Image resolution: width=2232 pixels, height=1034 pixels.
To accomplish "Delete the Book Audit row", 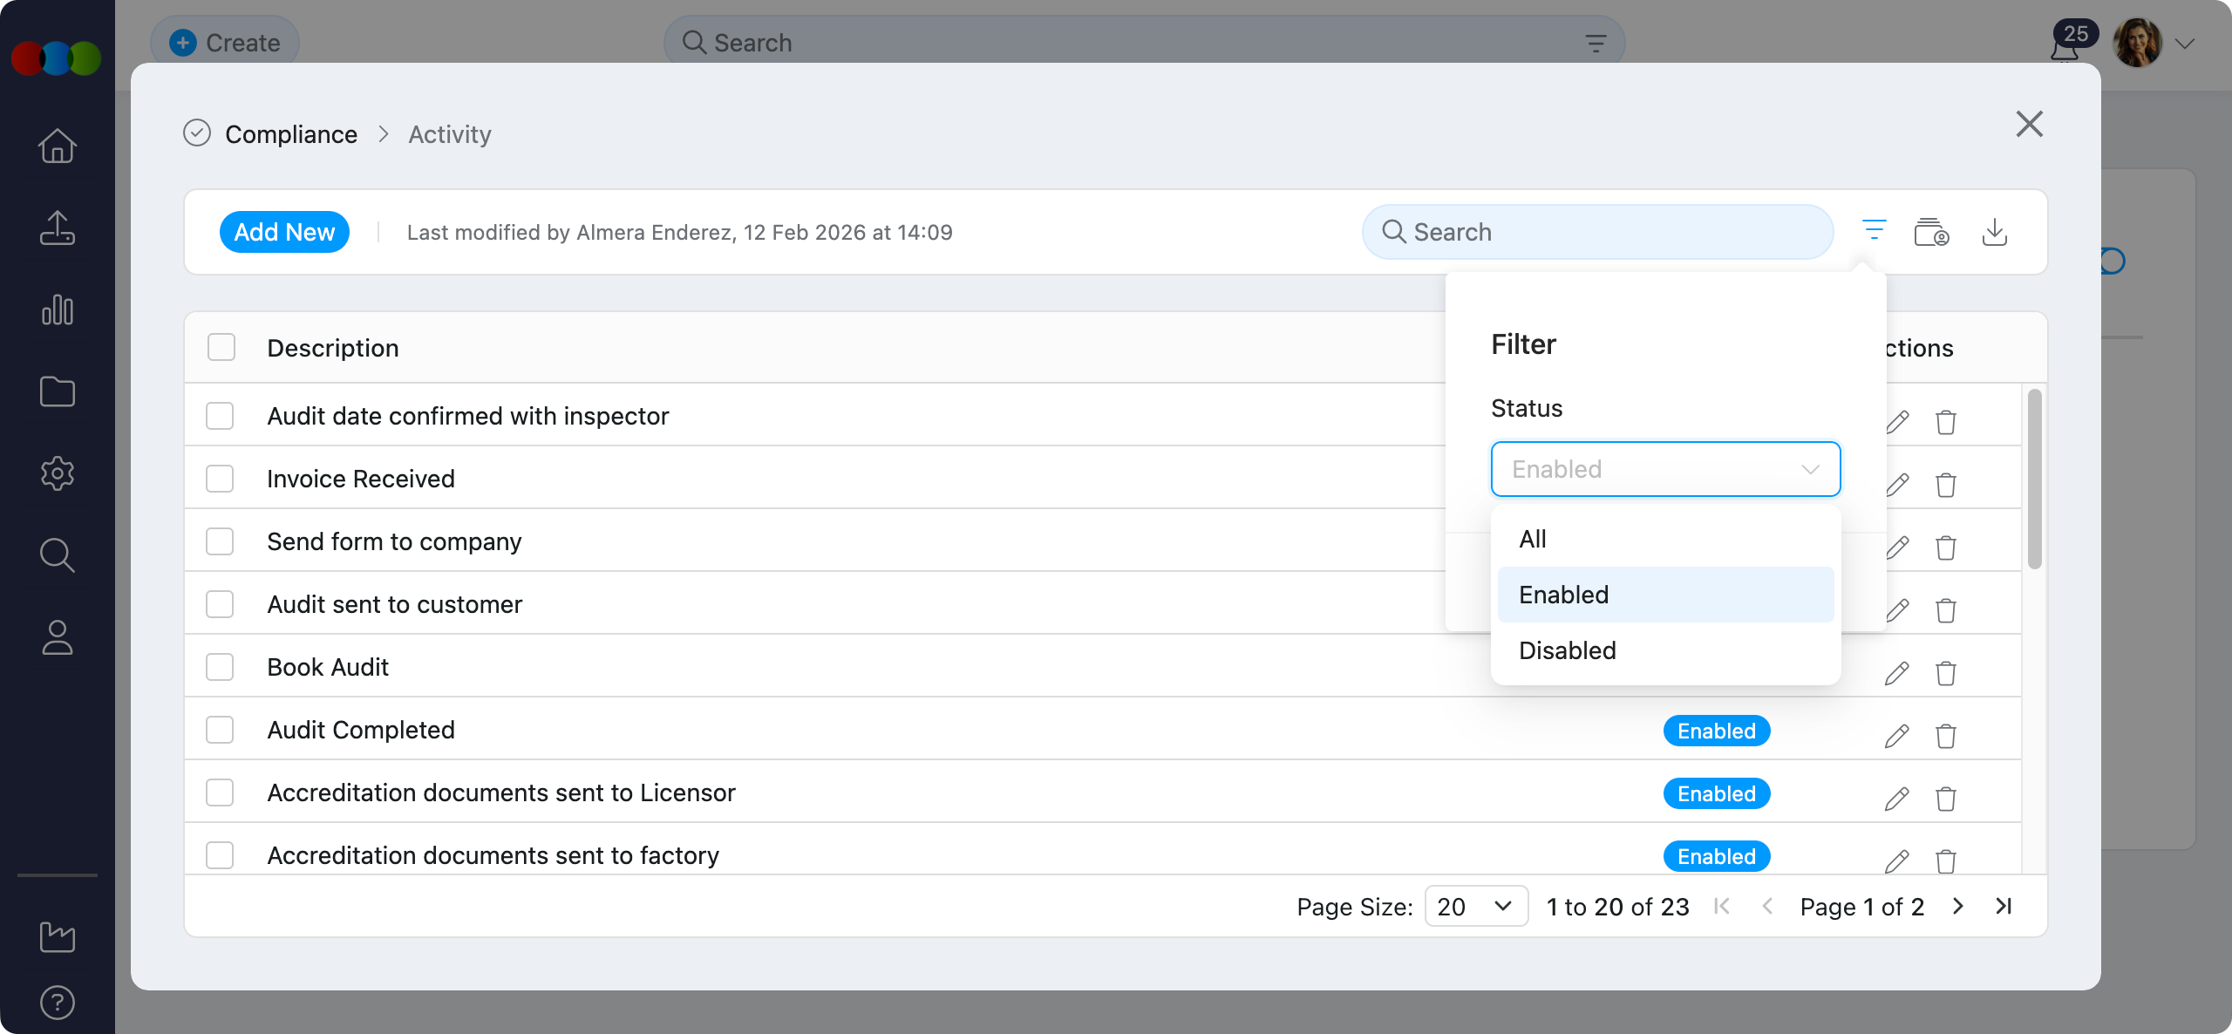I will click(x=1945, y=673).
